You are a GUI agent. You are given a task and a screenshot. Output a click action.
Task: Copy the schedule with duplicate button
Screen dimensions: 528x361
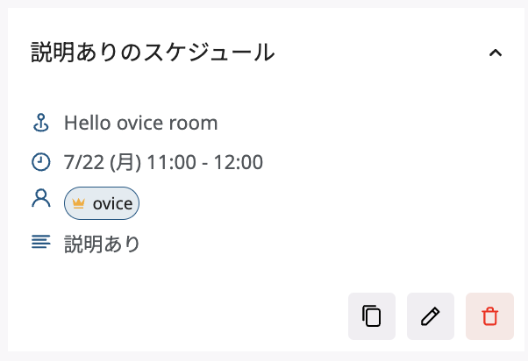(x=372, y=315)
